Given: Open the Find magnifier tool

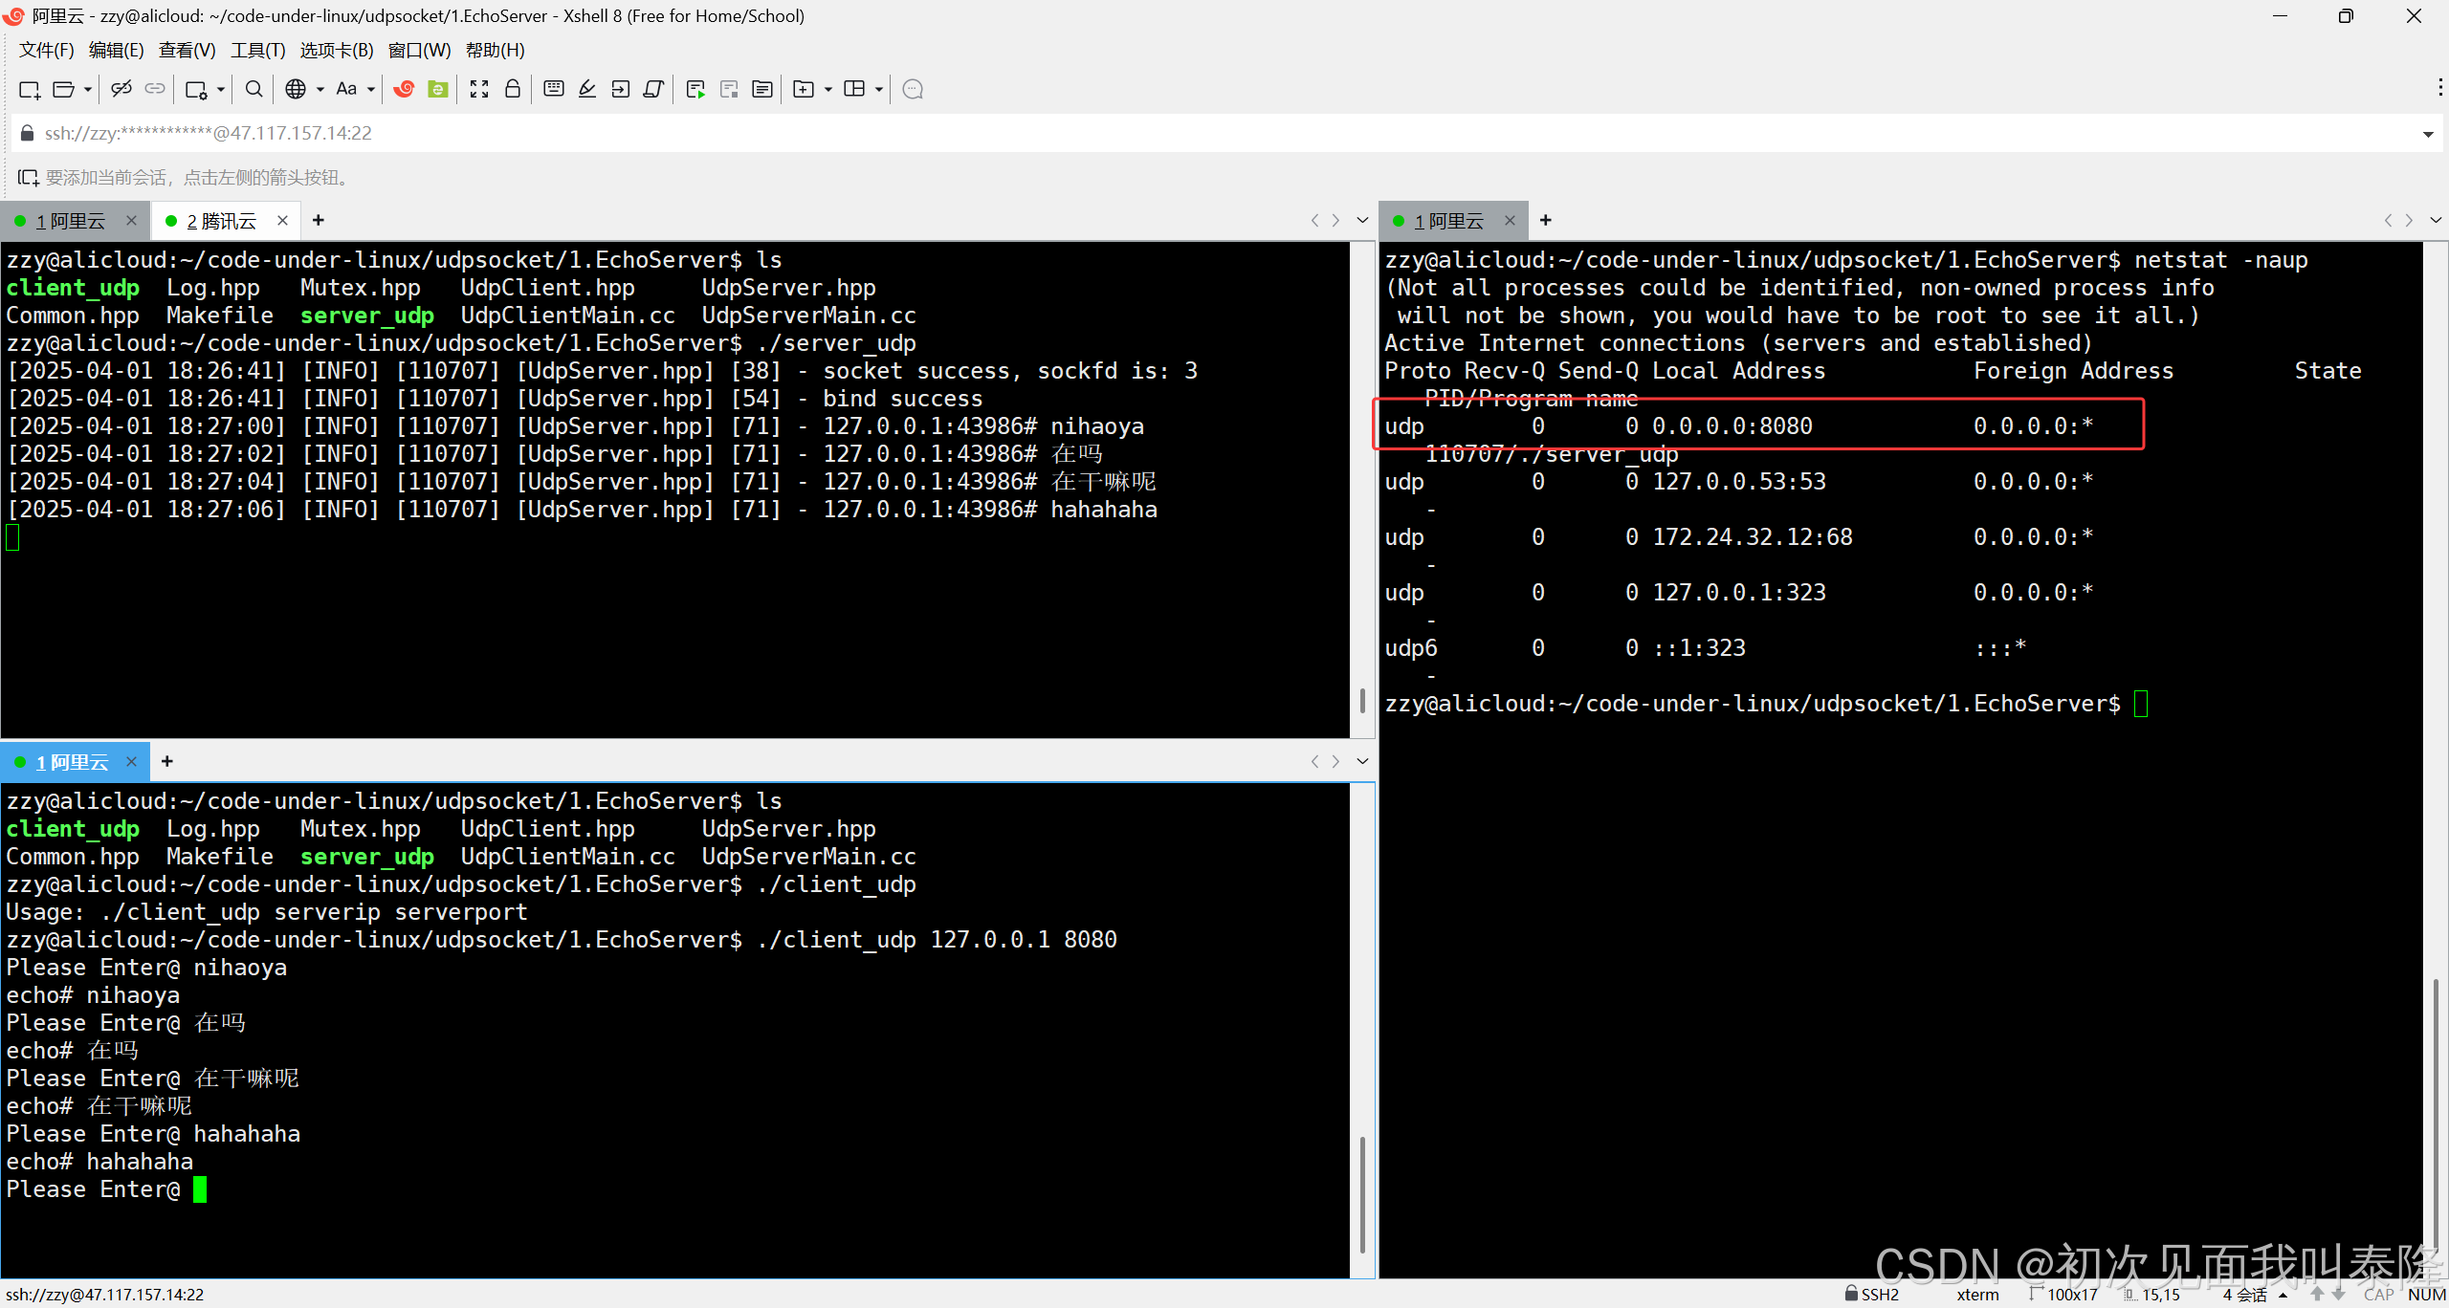Looking at the screenshot, I should 254,89.
